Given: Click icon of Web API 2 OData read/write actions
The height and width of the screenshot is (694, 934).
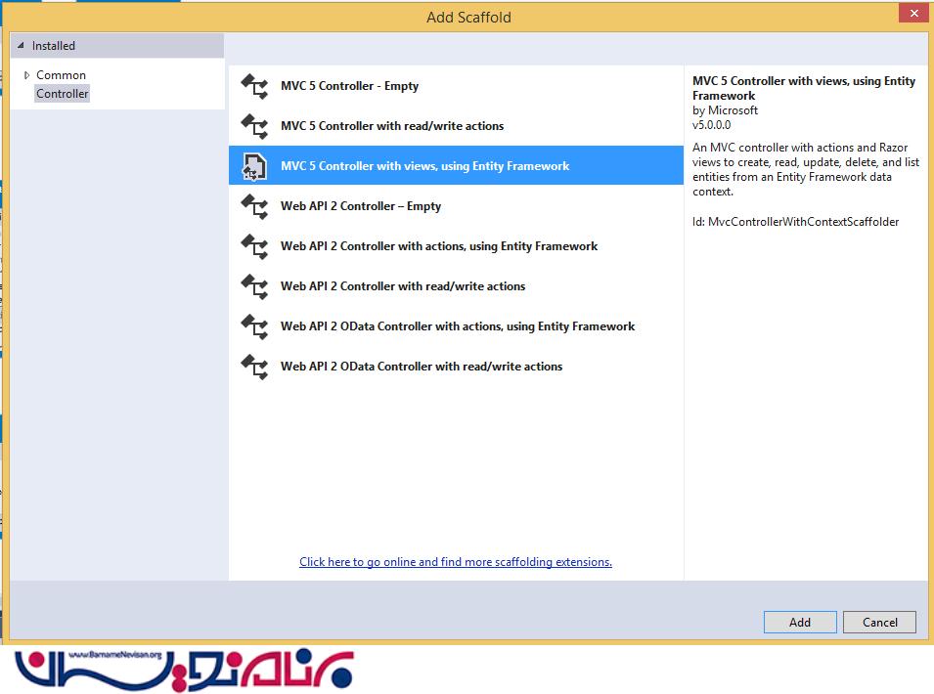Looking at the screenshot, I should click(x=254, y=367).
